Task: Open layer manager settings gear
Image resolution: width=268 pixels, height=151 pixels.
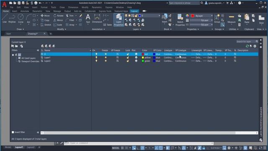Action: (255, 46)
